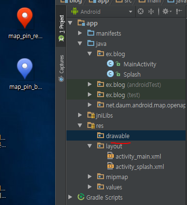Open the project settings gear menu
187x205 pixels.
[x=167, y=11]
